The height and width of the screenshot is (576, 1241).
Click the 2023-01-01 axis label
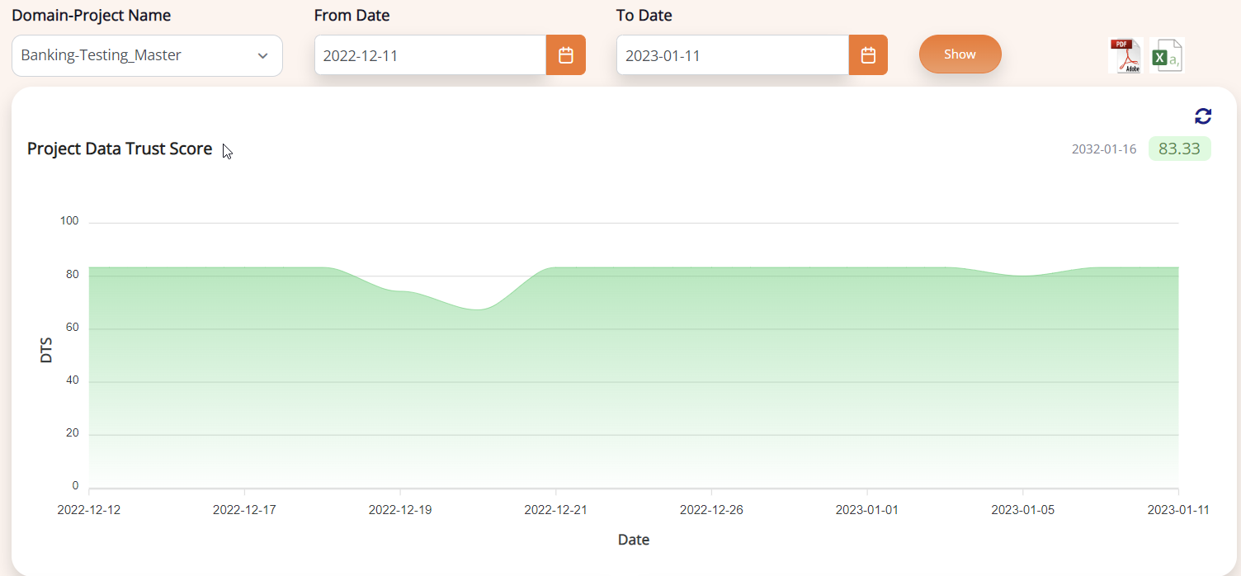[x=867, y=510]
